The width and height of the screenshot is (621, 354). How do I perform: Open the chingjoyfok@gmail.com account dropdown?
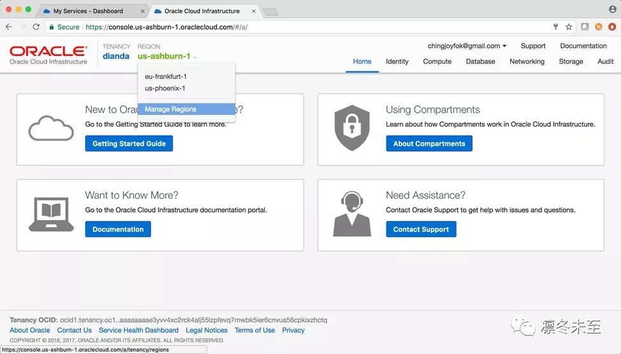tap(467, 46)
